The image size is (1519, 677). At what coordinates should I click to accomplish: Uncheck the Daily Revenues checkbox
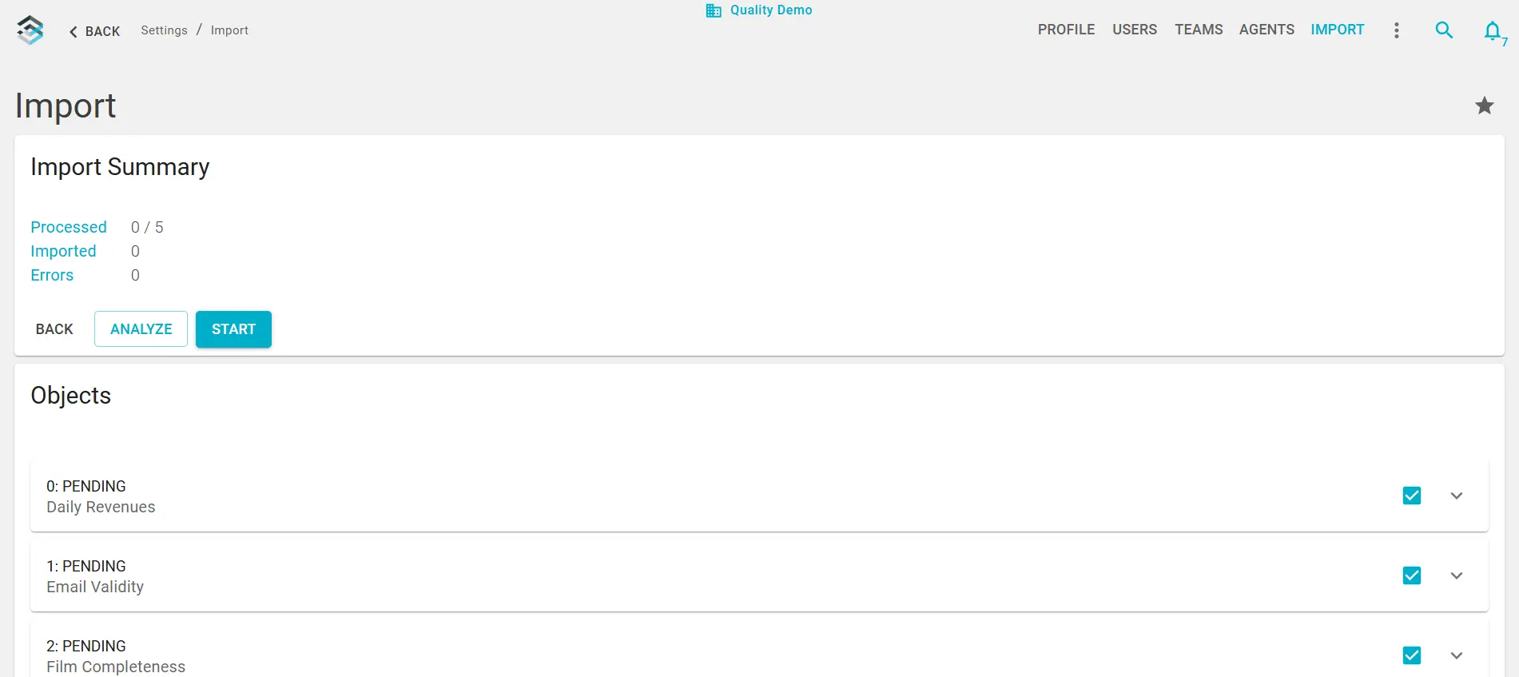[x=1411, y=496]
